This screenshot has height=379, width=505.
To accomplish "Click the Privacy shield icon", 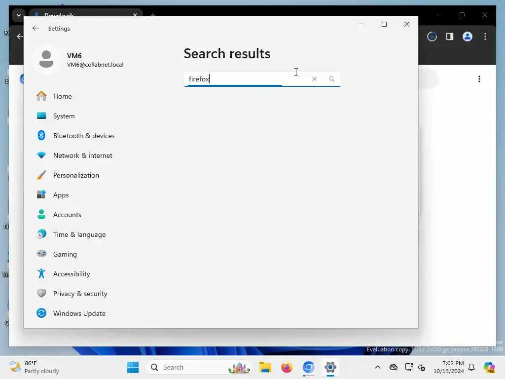I will [x=41, y=293].
